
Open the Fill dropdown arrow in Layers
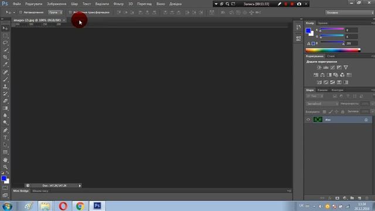373,112
